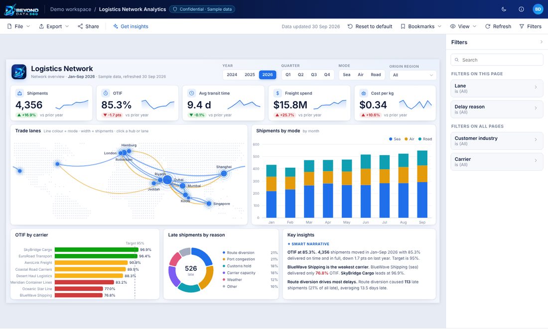Click the Shipments card icon
Viewport: 548px width, 330px height.
(x=19, y=93)
